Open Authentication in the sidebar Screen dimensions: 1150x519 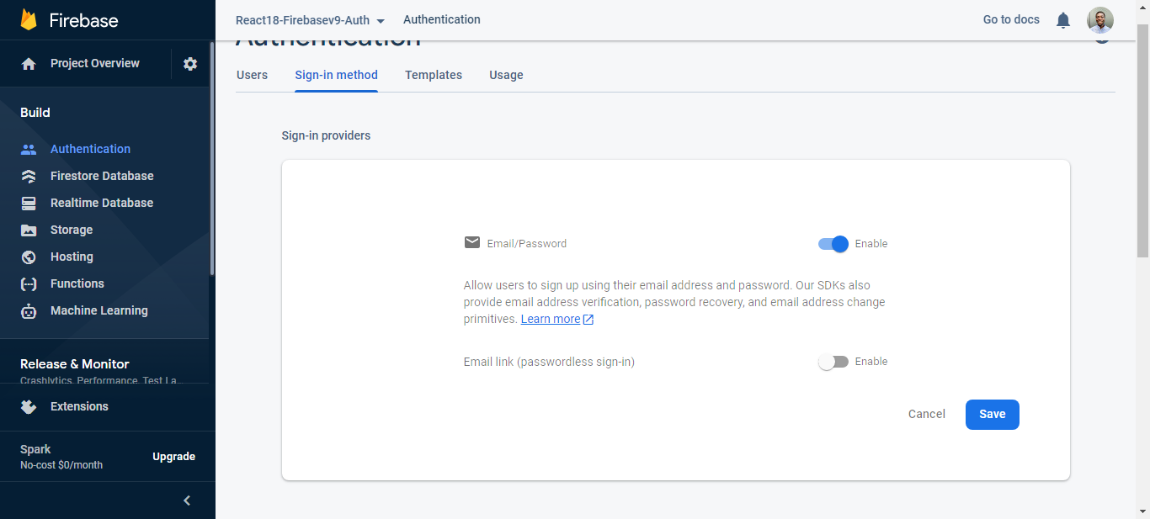(90, 149)
